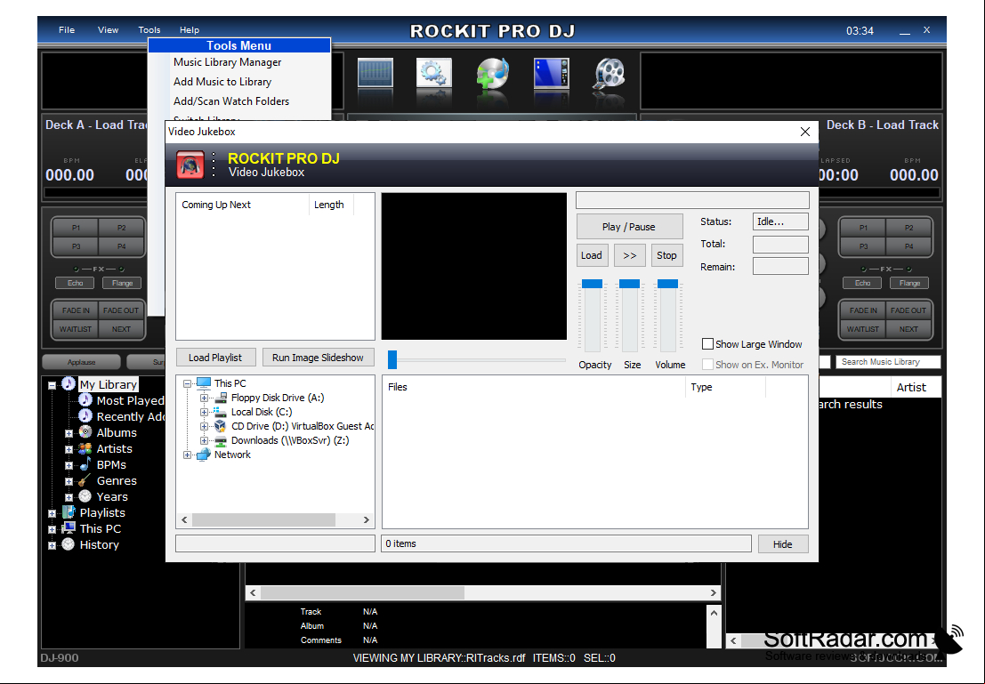Click the CD Drive (D:) icon
The image size is (985, 684).
[x=221, y=426]
